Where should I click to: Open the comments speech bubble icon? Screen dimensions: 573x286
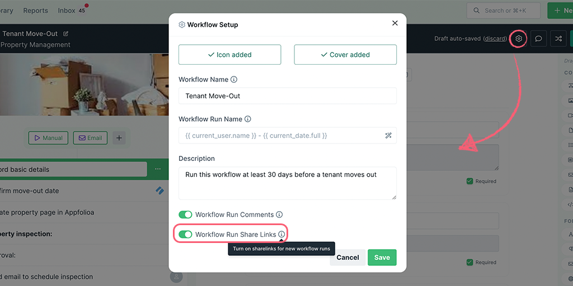tap(538, 39)
